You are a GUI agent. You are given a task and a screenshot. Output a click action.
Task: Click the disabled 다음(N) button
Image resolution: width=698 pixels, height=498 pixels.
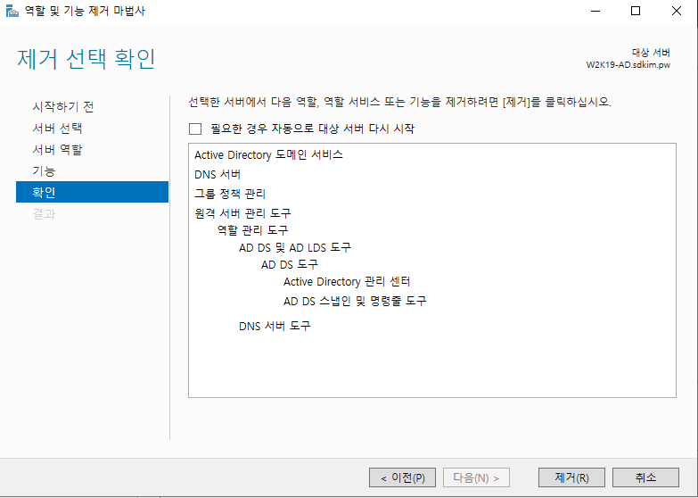click(476, 478)
